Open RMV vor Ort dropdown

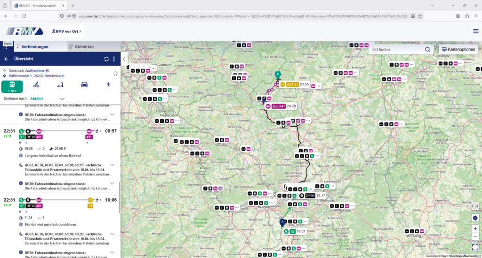[67, 31]
